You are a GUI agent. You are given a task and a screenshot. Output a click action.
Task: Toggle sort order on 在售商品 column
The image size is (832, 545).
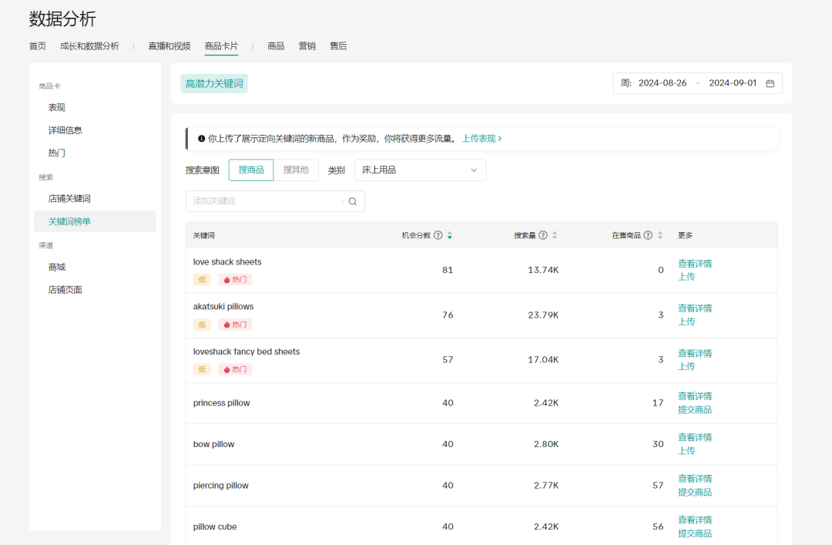pyautogui.click(x=660, y=235)
